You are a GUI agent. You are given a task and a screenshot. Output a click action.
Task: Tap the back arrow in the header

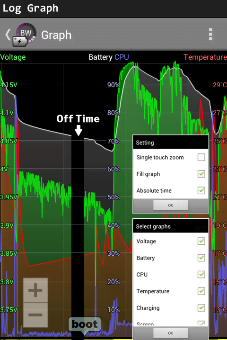point(8,35)
